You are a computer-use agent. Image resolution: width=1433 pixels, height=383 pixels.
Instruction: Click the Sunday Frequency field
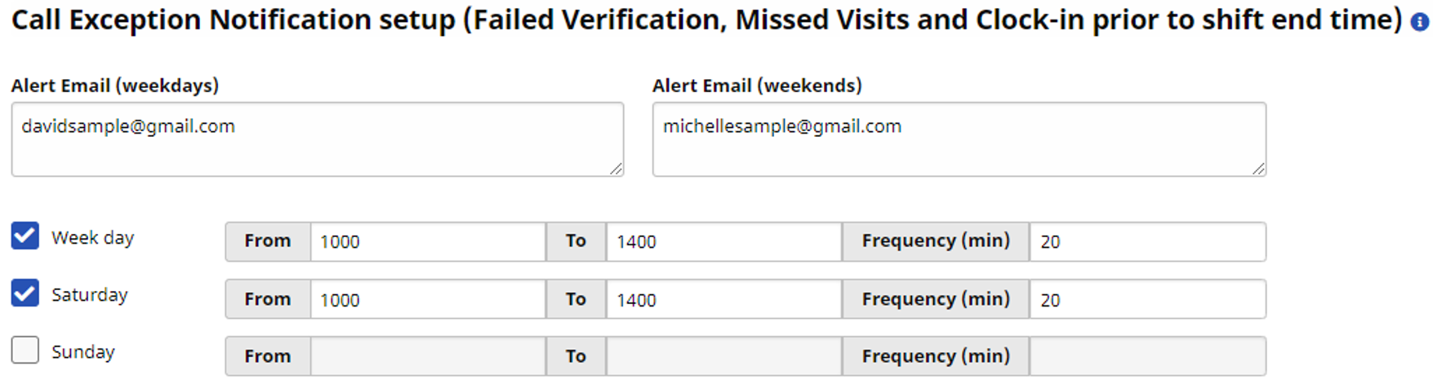click(x=1146, y=357)
